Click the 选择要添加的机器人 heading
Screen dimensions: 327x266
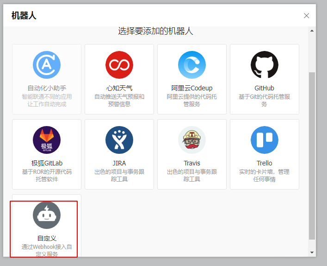tap(155, 31)
